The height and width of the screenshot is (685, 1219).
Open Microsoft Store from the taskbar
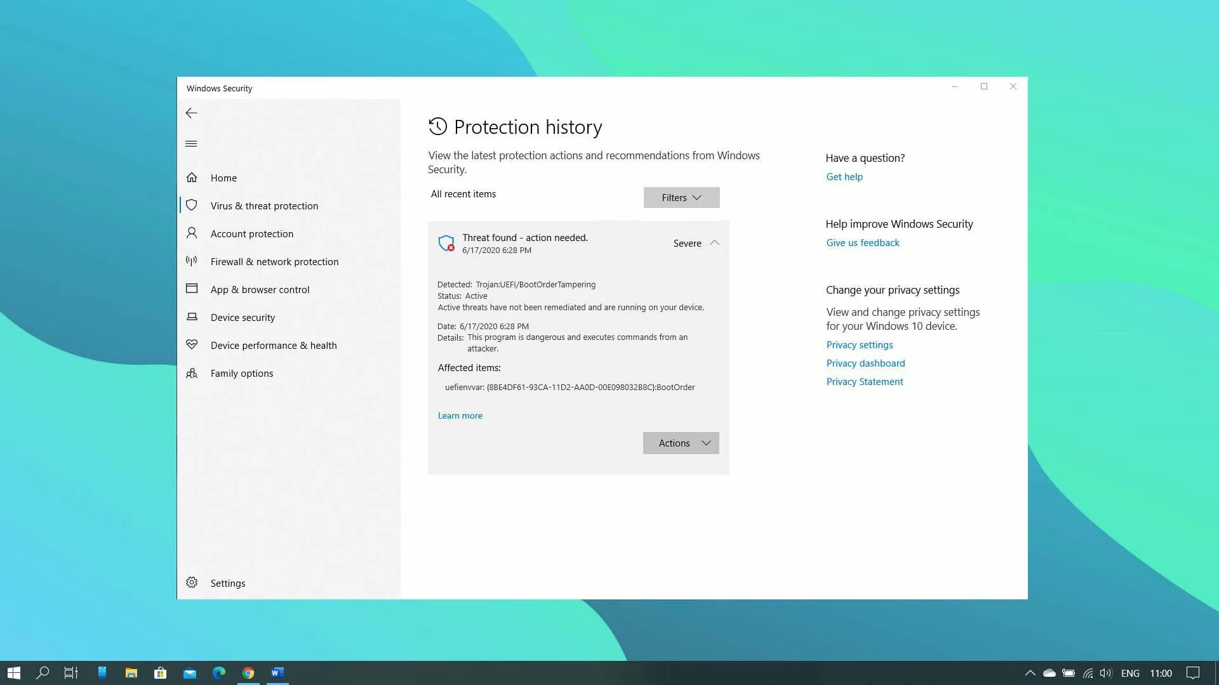pyautogui.click(x=161, y=673)
